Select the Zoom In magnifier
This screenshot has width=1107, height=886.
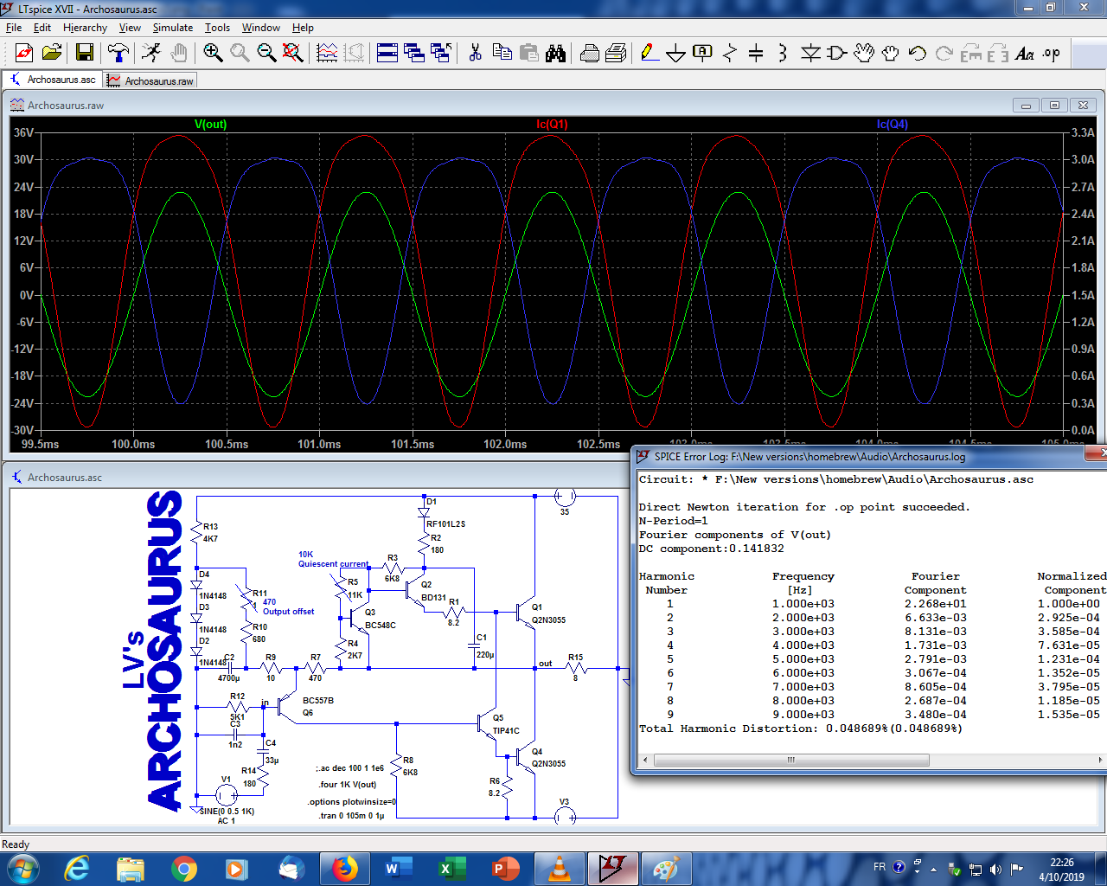(213, 54)
